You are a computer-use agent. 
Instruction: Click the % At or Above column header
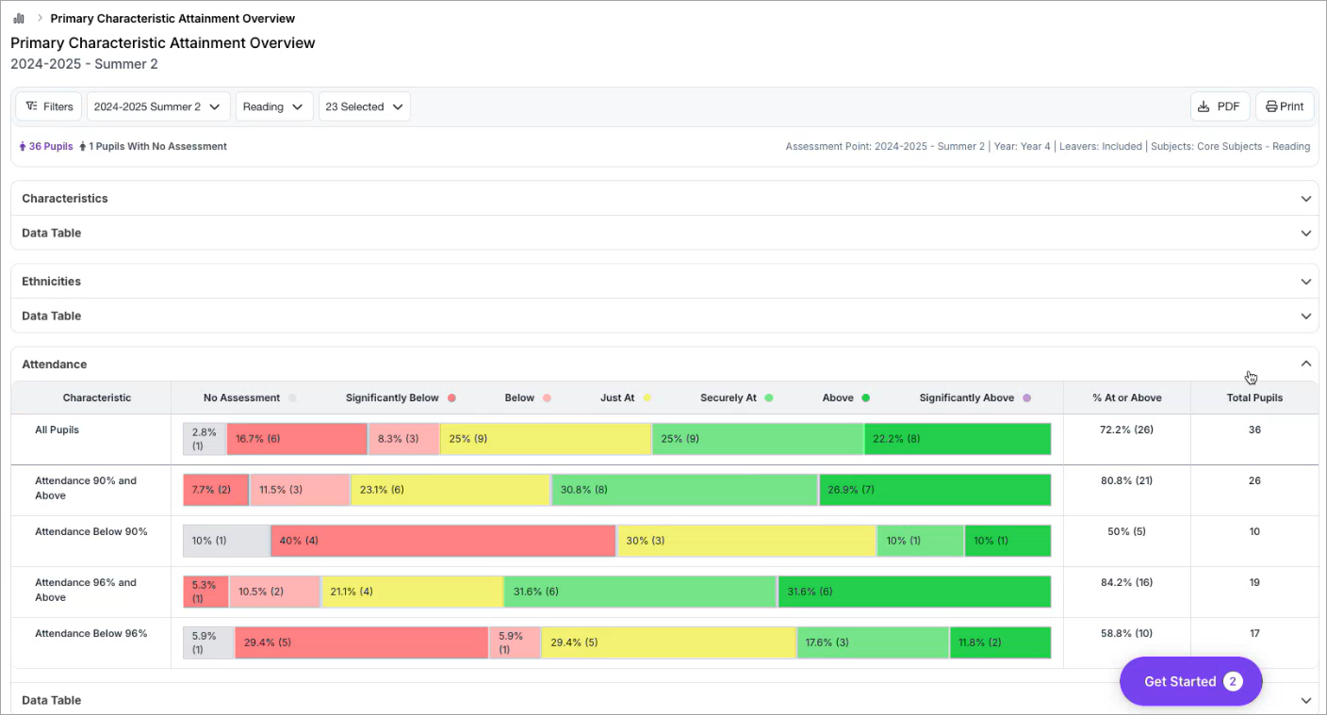[x=1126, y=398]
